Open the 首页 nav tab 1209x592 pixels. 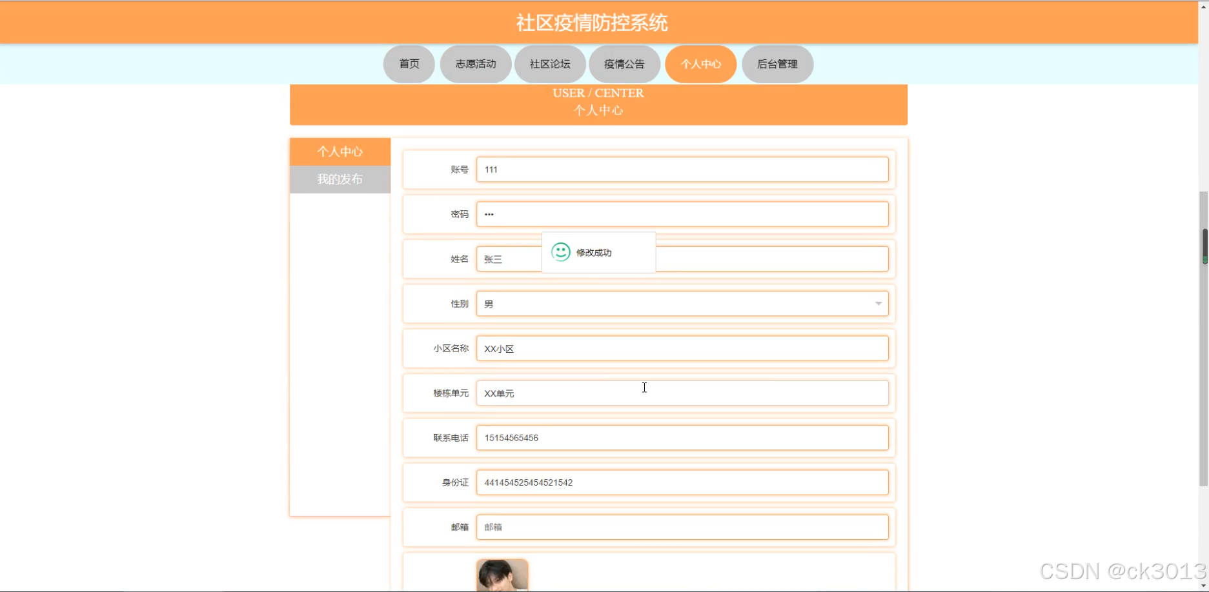(x=409, y=64)
